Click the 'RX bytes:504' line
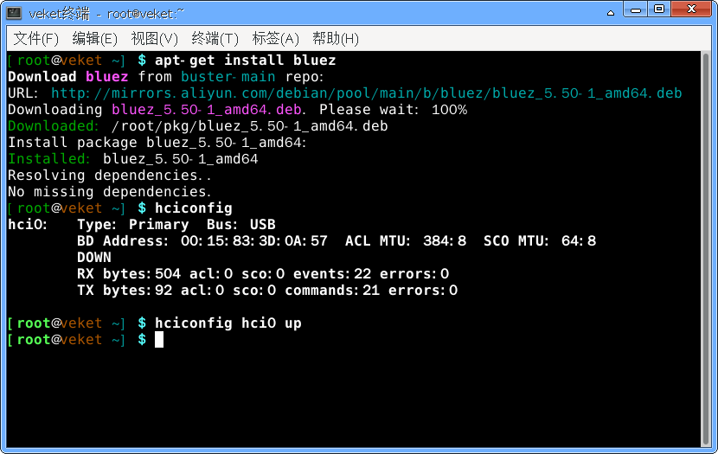This screenshot has width=718, height=454. click(263, 273)
